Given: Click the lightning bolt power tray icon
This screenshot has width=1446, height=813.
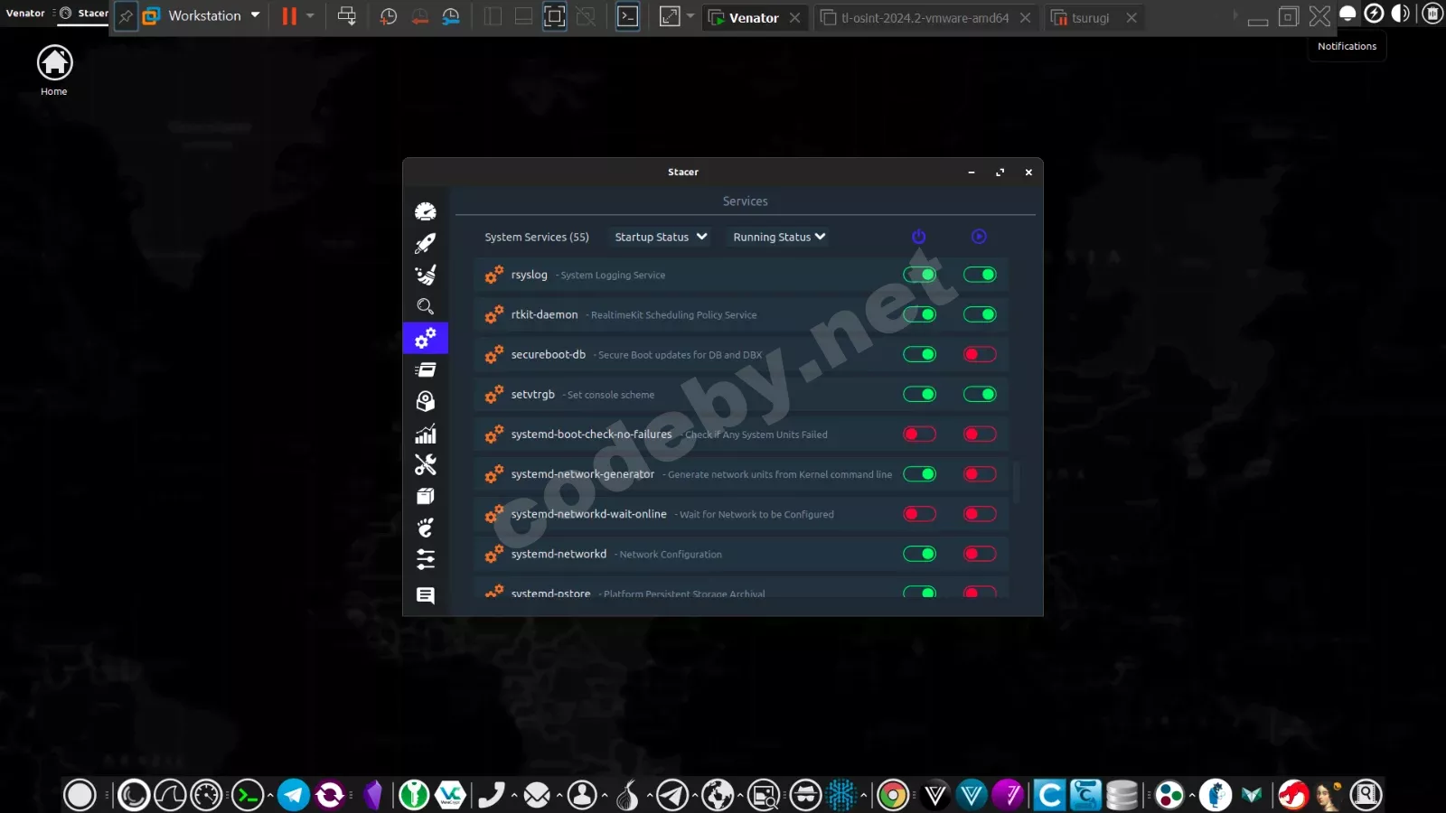Looking at the screenshot, I should pyautogui.click(x=1374, y=14).
